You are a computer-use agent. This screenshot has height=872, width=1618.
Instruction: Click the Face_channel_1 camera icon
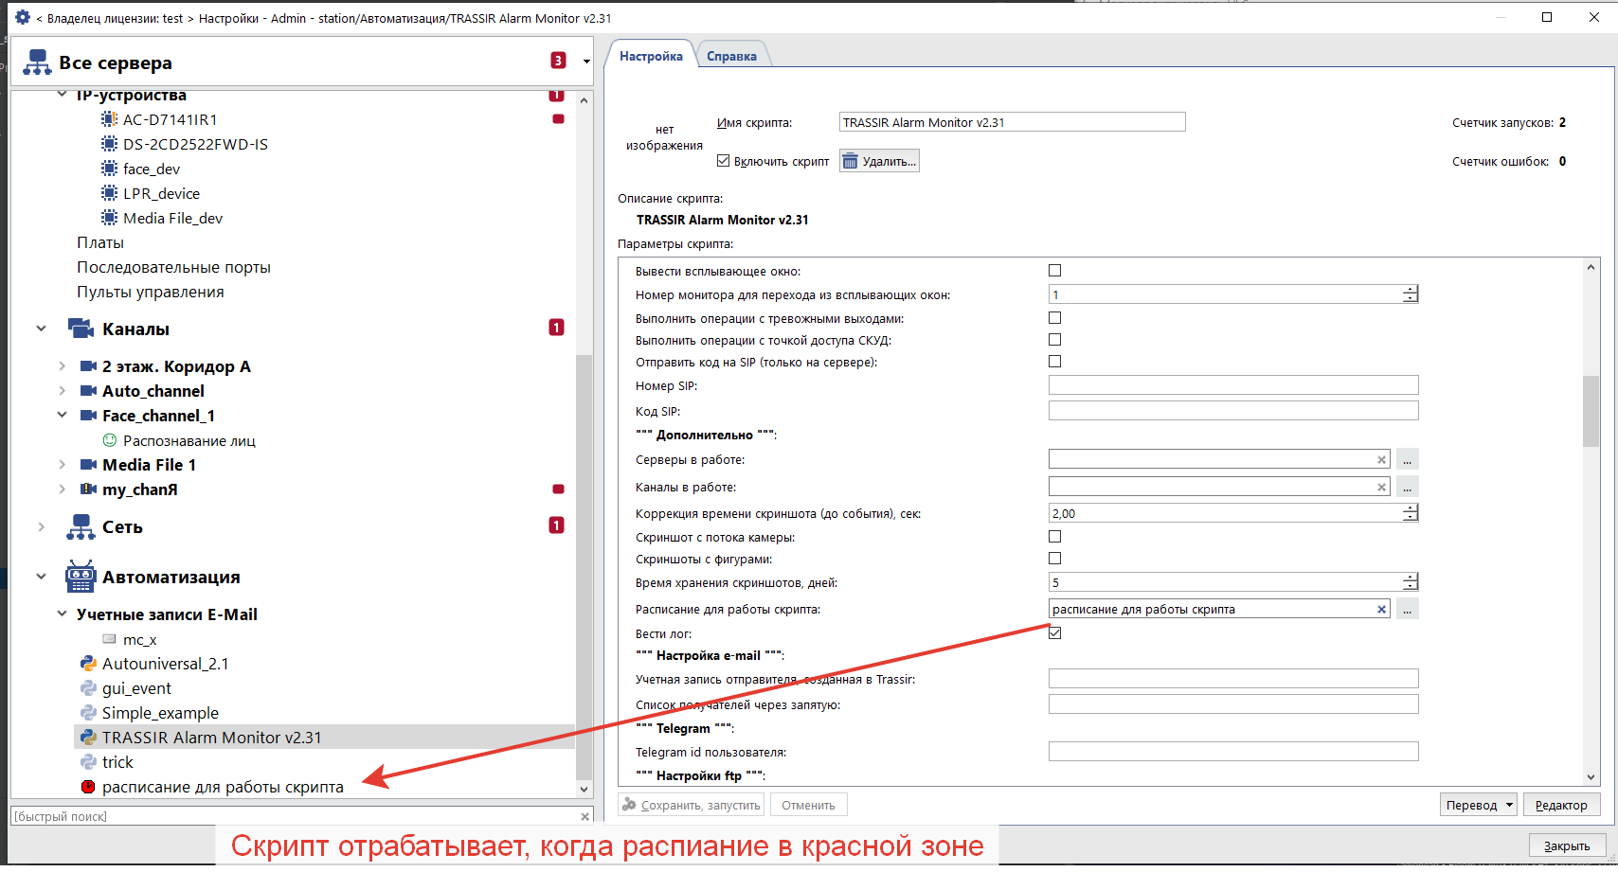tap(88, 416)
